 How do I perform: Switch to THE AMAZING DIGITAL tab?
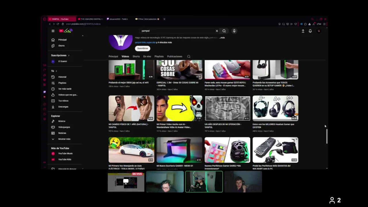[x=90, y=19]
